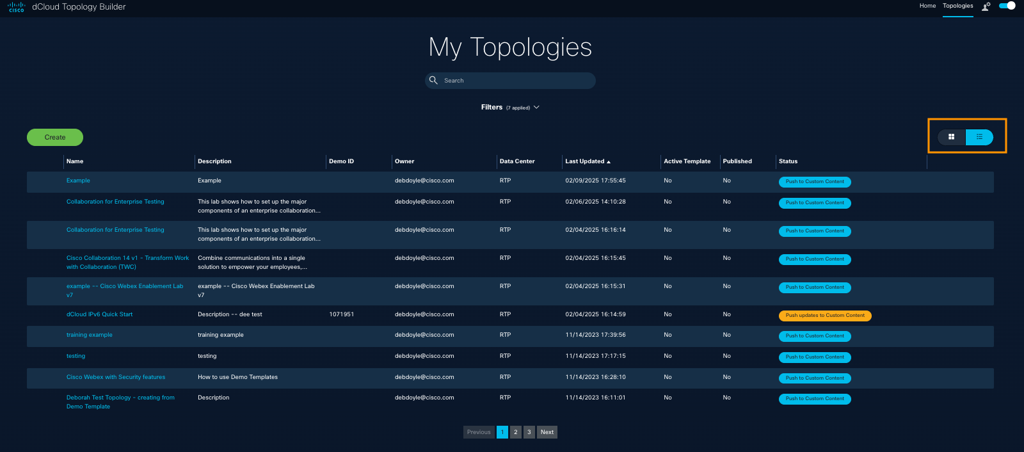
Task: Push Webex Enablement Lab v7 to Custom Content
Action: click(x=815, y=287)
